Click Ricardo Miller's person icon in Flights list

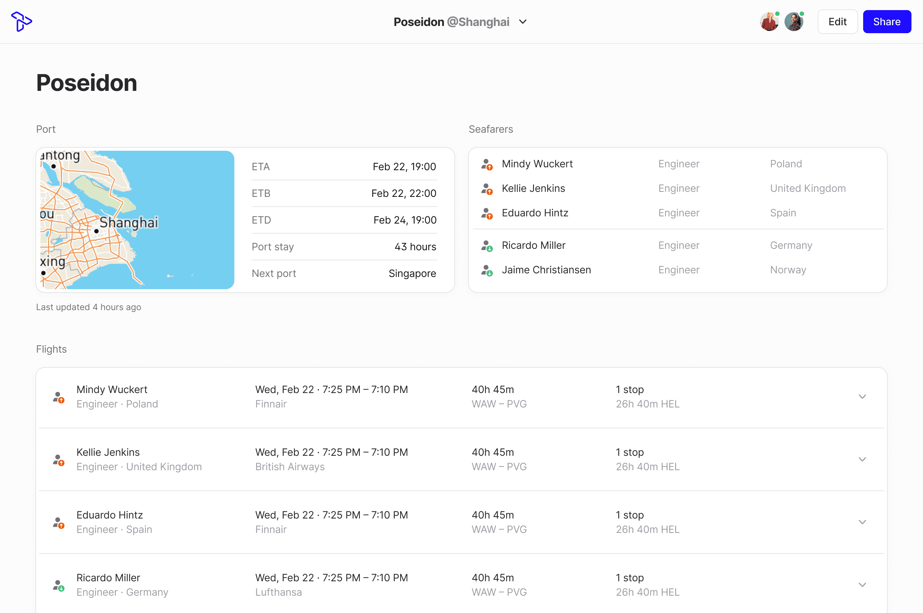tap(59, 585)
